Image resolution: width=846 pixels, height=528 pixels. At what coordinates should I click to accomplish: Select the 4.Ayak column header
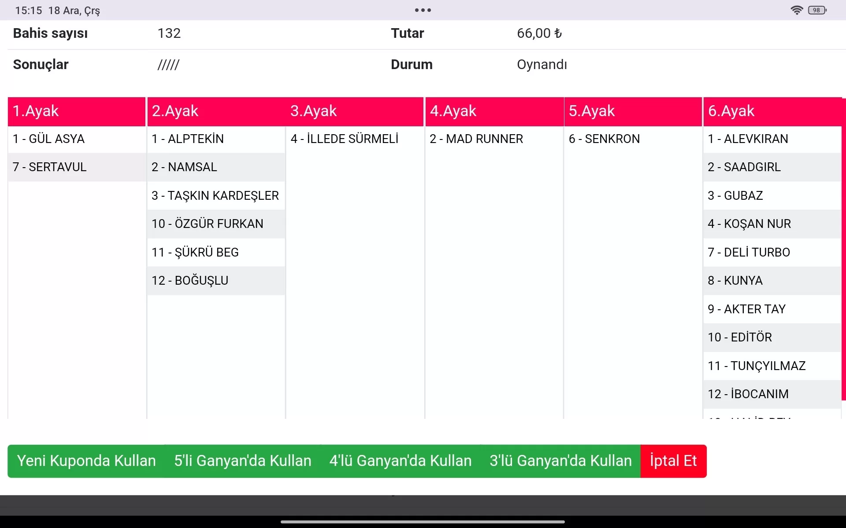[x=494, y=111]
